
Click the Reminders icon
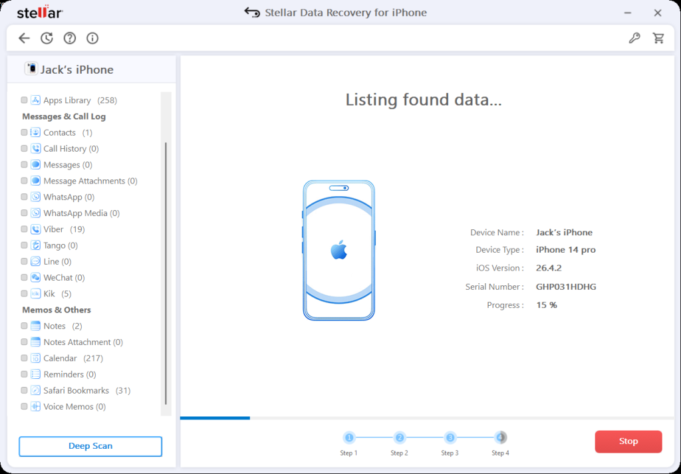click(36, 374)
